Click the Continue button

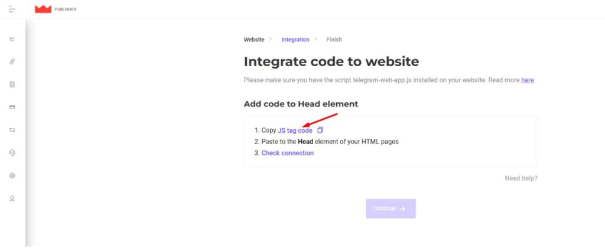click(x=391, y=208)
